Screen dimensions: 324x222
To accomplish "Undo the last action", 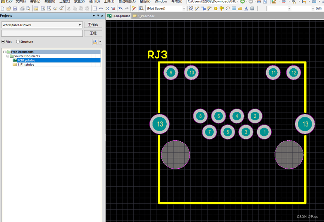I will [121, 9].
